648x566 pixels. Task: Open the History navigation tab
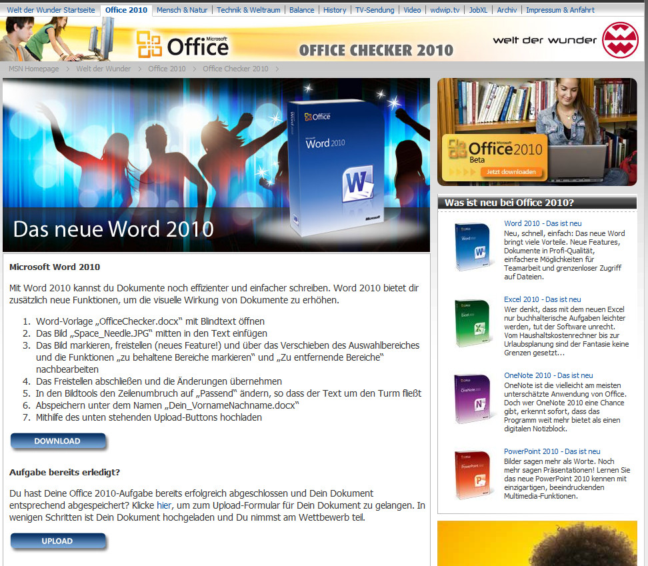(335, 10)
